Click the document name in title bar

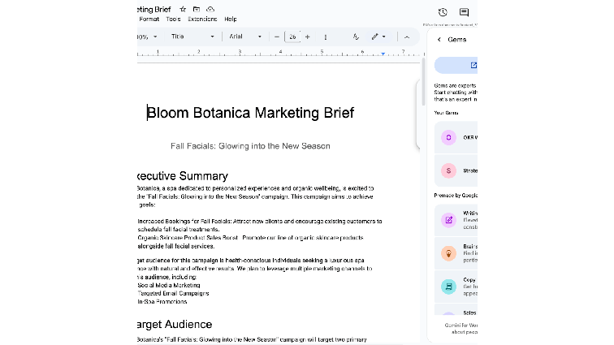153,10
